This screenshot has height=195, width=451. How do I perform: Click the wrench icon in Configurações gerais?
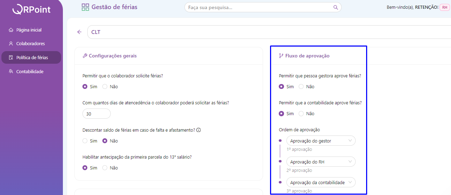(85, 56)
